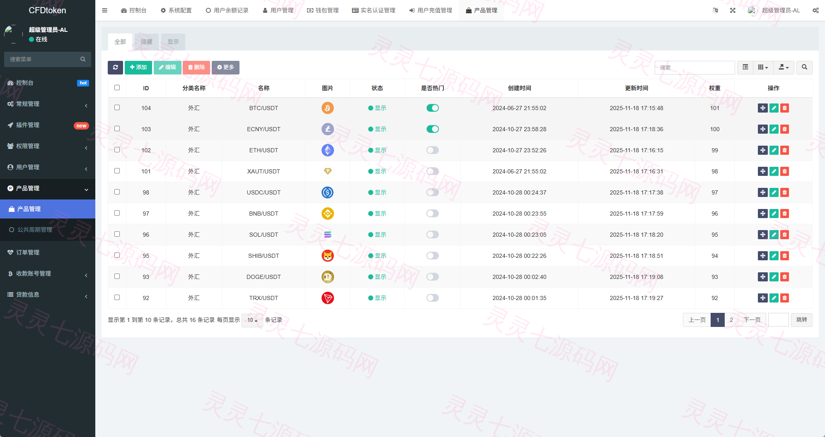Click the edit pencil icon for TRX/USDT row
The image size is (825, 437).
tap(774, 298)
